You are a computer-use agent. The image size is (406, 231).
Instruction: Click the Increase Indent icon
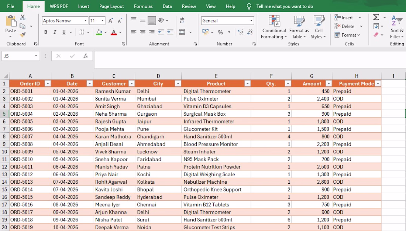click(x=170, y=32)
